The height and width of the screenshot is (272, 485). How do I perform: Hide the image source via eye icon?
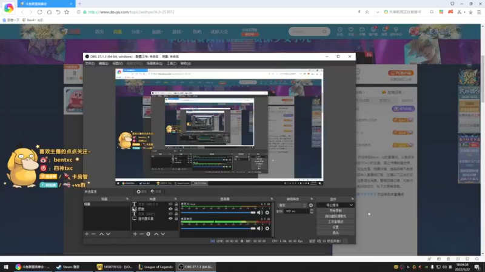coord(170,209)
